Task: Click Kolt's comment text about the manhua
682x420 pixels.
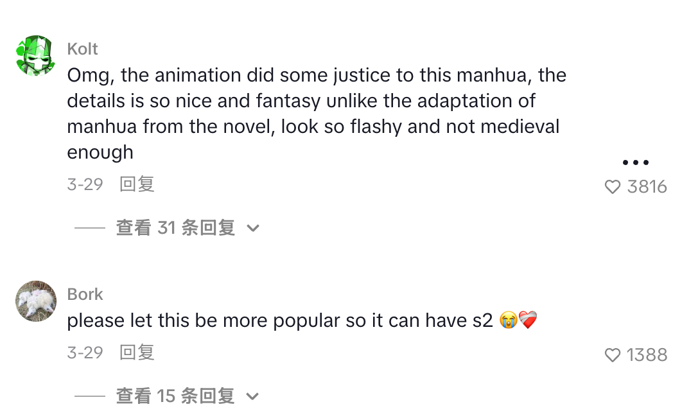Action: pos(315,114)
